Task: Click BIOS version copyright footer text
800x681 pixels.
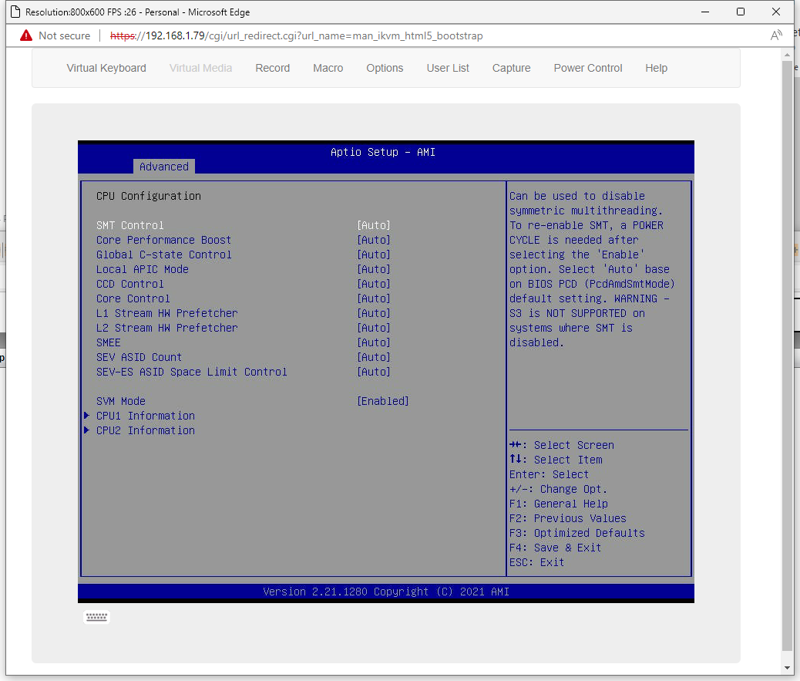Action: coord(385,592)
